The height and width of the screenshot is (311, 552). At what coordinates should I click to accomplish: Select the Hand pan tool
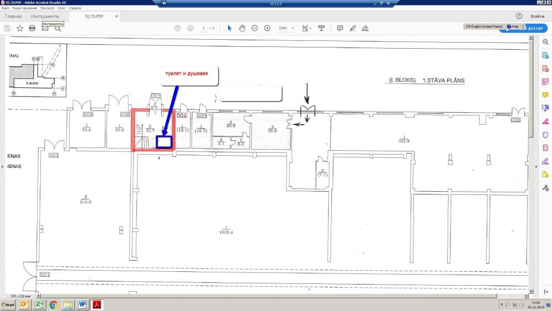242,28
